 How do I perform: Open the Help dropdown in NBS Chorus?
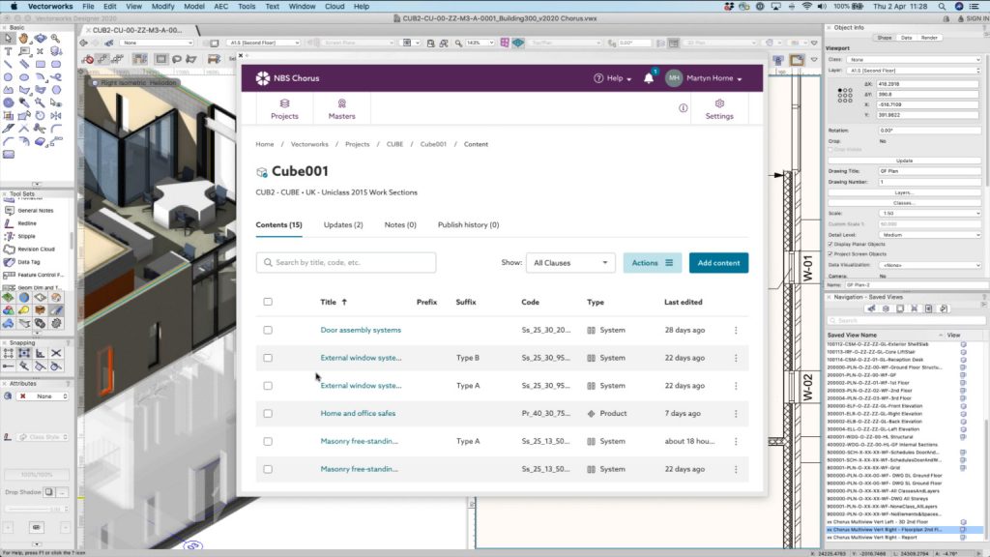(x=612, y=78)
